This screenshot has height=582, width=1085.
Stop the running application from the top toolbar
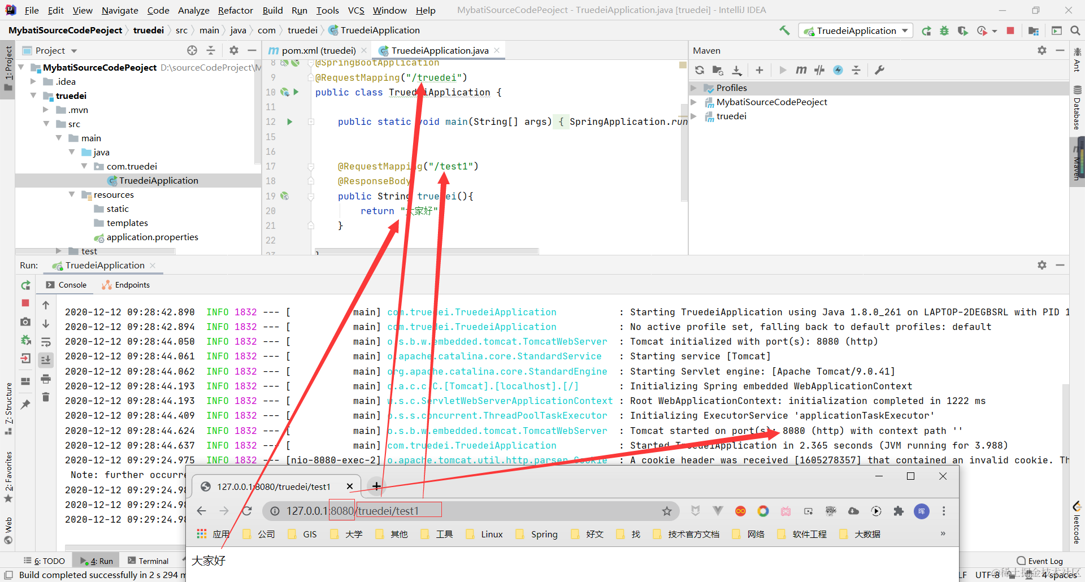coord(1010,31)
